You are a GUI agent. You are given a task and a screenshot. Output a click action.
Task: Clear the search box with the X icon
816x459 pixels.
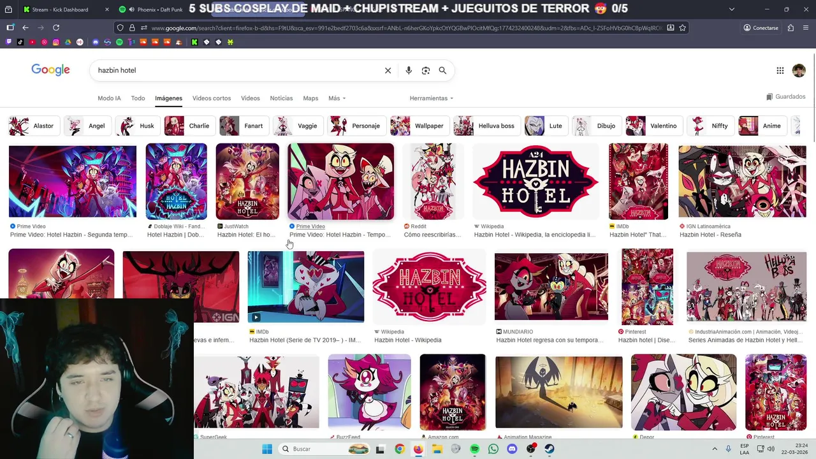pyautogui.click(x=388, y=70)
